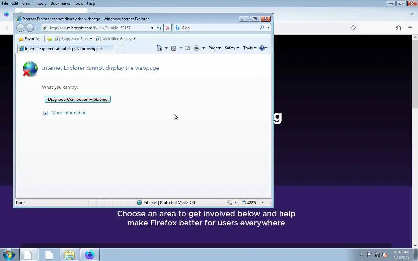Viewport: 418px width, 261px height.
Task: Open Firefox Edit menu
Action: point(15,3)
